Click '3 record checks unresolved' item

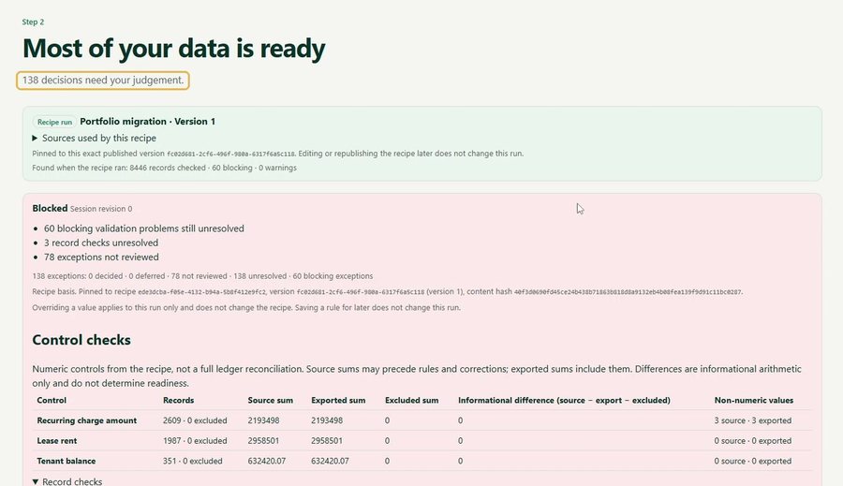pos(101,243)
